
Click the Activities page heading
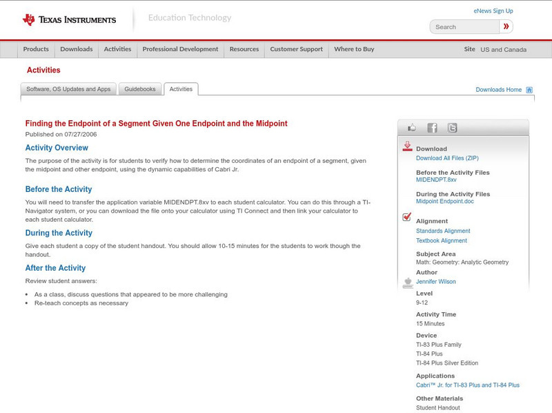coord(43,70)
